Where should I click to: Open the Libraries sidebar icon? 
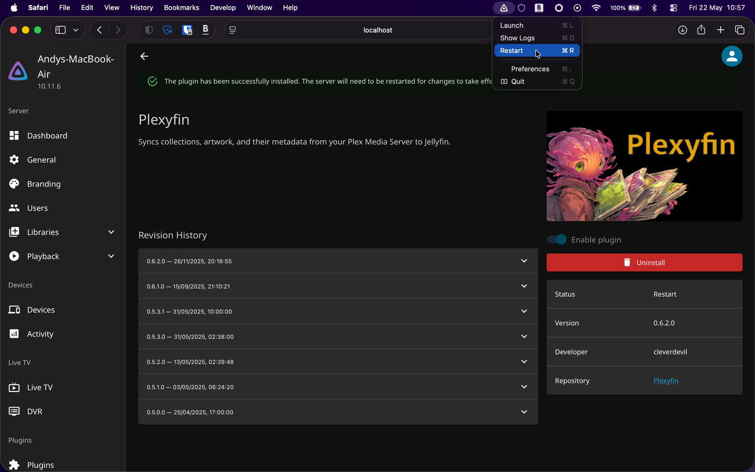pyautogui.click(x=14, y=232)
